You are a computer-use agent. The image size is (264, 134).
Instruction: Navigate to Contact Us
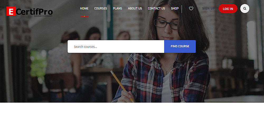pos(156,8)
